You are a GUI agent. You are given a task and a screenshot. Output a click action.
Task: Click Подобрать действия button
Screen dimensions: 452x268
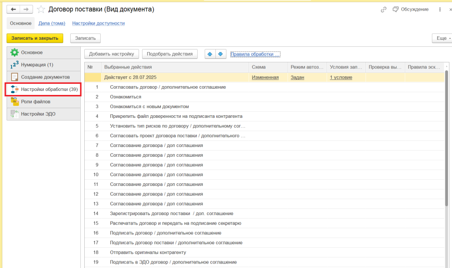(x=169, y=54)
